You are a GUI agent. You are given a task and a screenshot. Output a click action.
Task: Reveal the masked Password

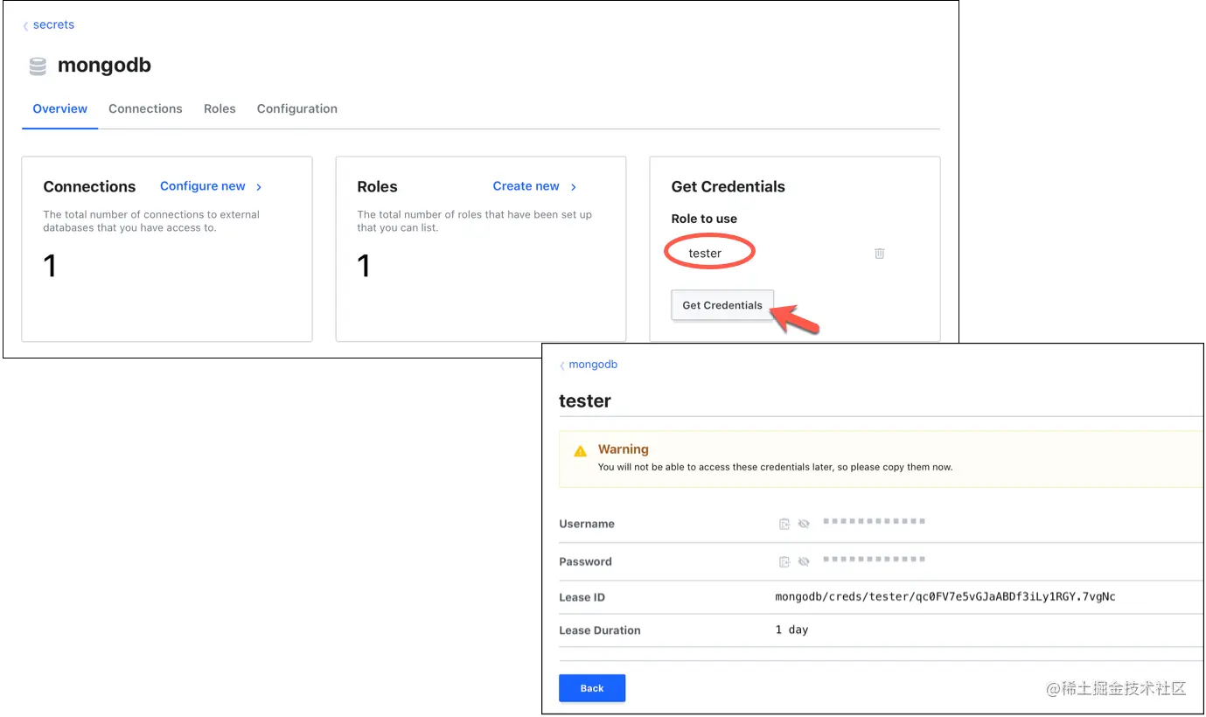click(x=804, y=561)
